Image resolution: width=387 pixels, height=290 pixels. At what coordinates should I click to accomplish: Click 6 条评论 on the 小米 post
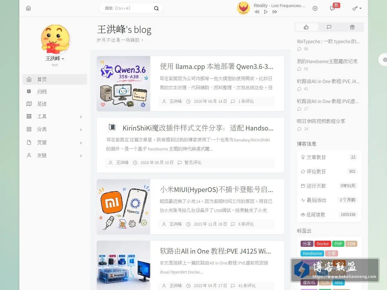(246, 224)
